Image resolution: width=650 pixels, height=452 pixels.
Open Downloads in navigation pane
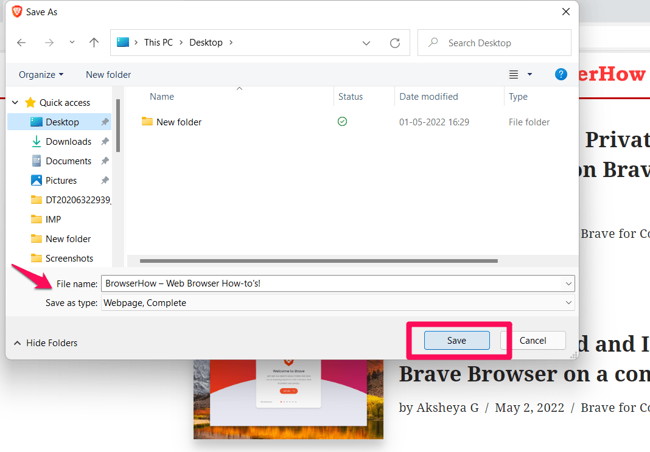point(68,142)
